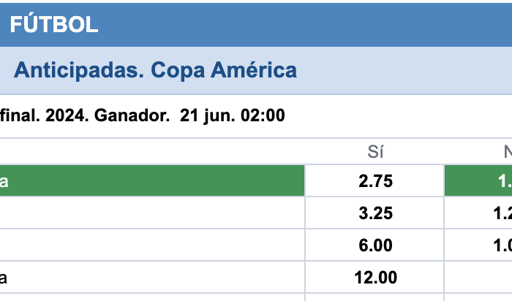Deselect the green highlighted No odds cell

pyautogui.click(x=478, y=180)
